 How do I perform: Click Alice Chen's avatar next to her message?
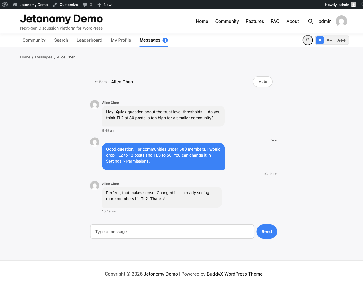95,105
